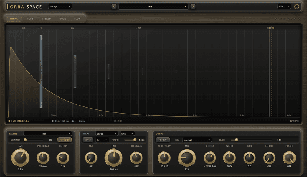Screen dimensions: 307x177
Task: Switch to the Flow tab
Action: coord(77,19)
